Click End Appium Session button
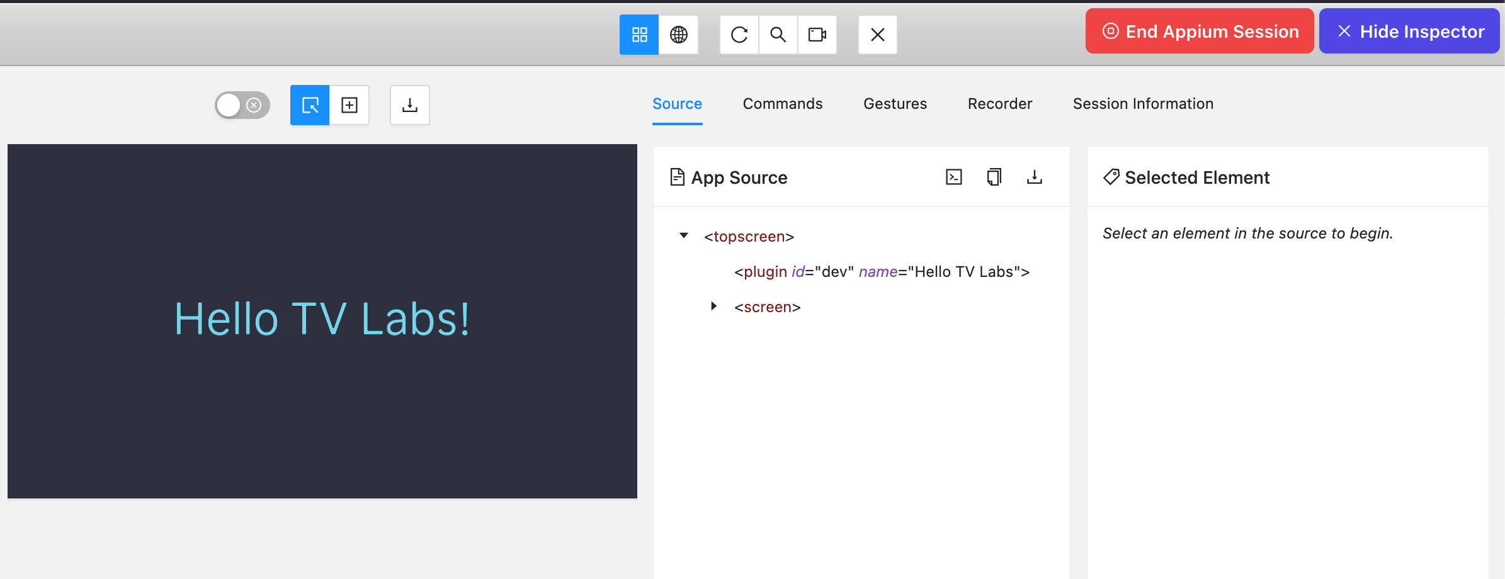The height and width of the screenshot is (579, 1505). [x=1200, y=31]
